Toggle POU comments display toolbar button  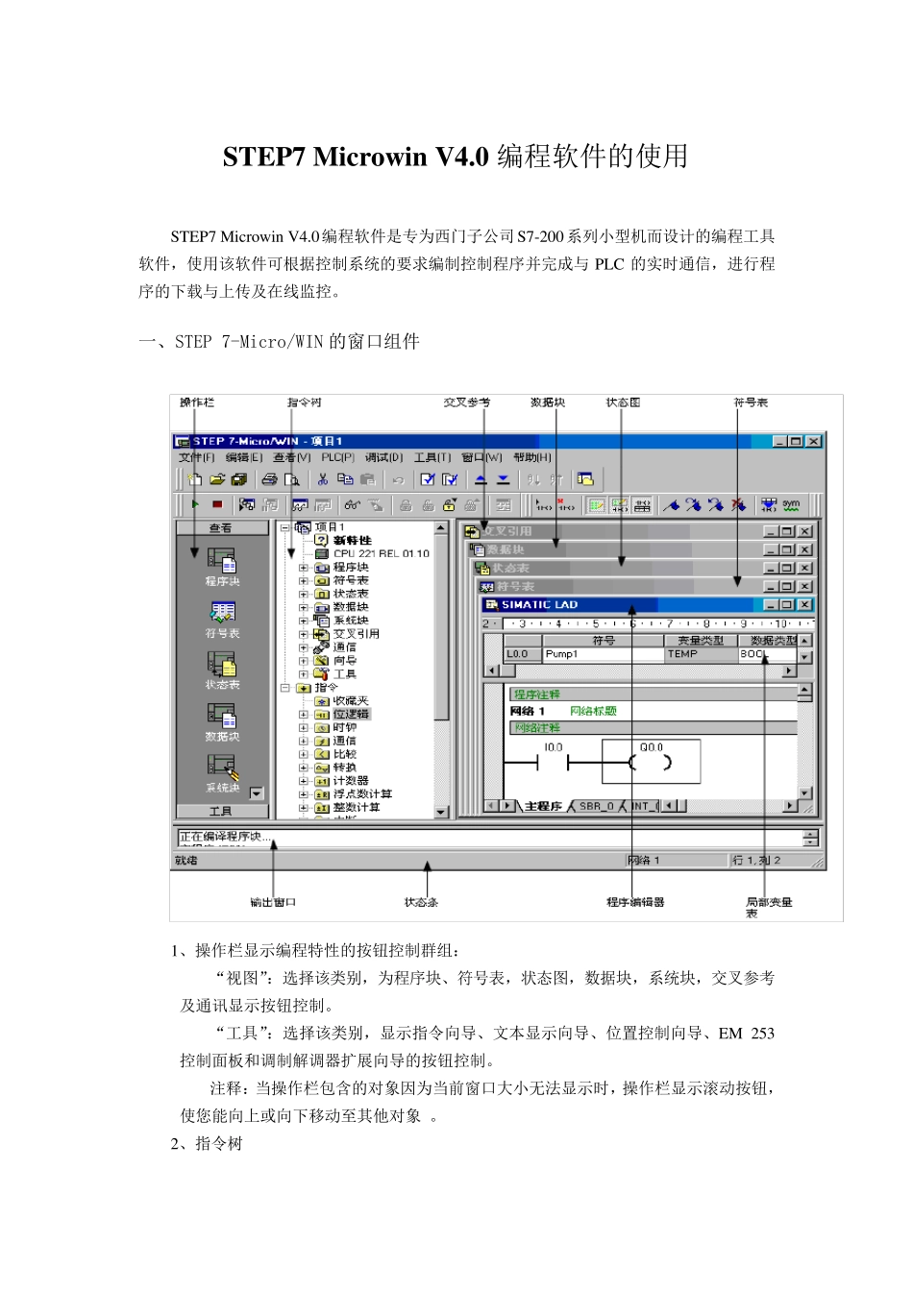pyautogui.click(x=597, y=504)
